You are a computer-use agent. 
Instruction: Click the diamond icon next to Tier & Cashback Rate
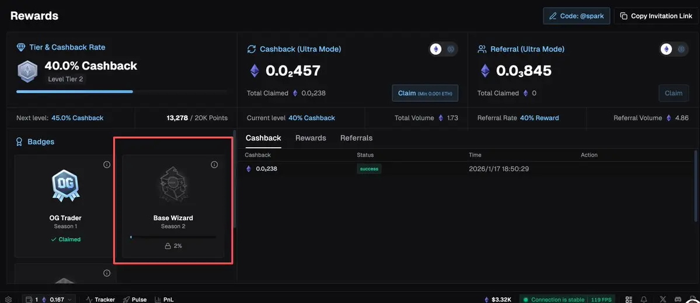coord(21,47)
